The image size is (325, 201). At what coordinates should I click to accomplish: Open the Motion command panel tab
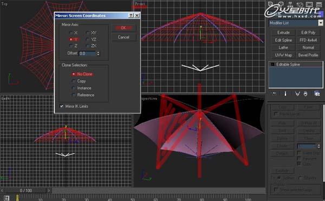point(300,4)
